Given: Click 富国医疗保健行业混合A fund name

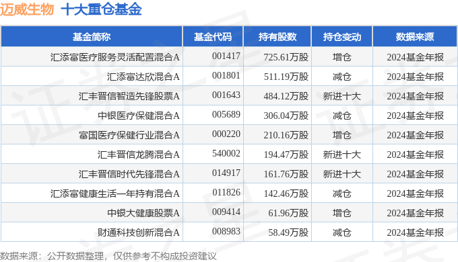Looking at the screenshot, I should 129,135.
